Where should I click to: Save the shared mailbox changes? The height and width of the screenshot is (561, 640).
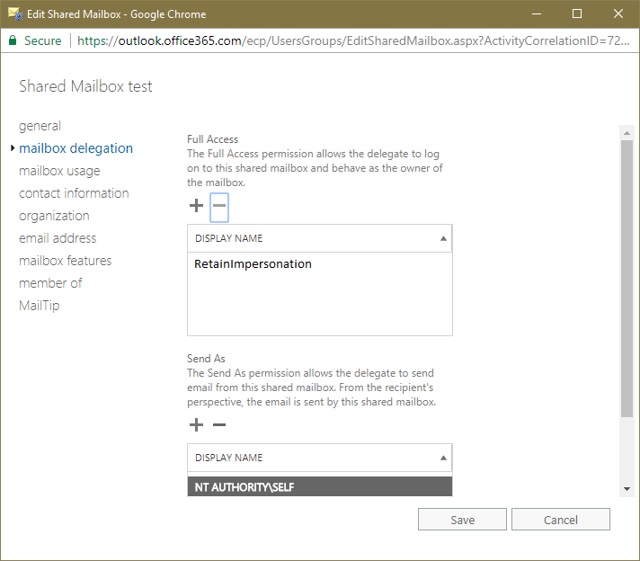tap(462, 520)
